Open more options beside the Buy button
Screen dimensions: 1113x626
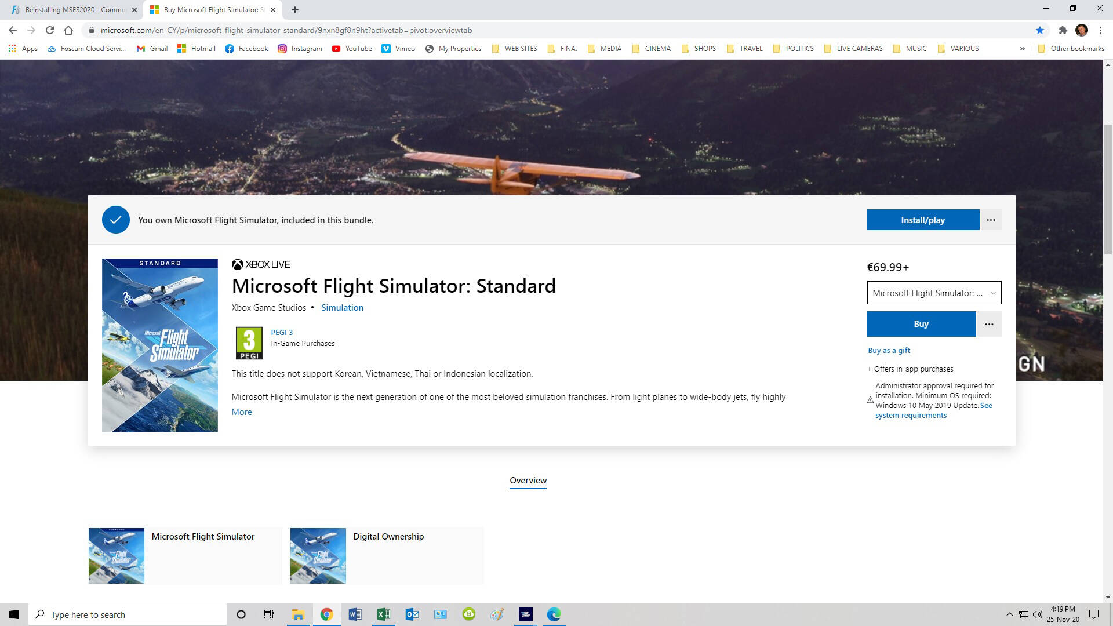tap(989, 324)
